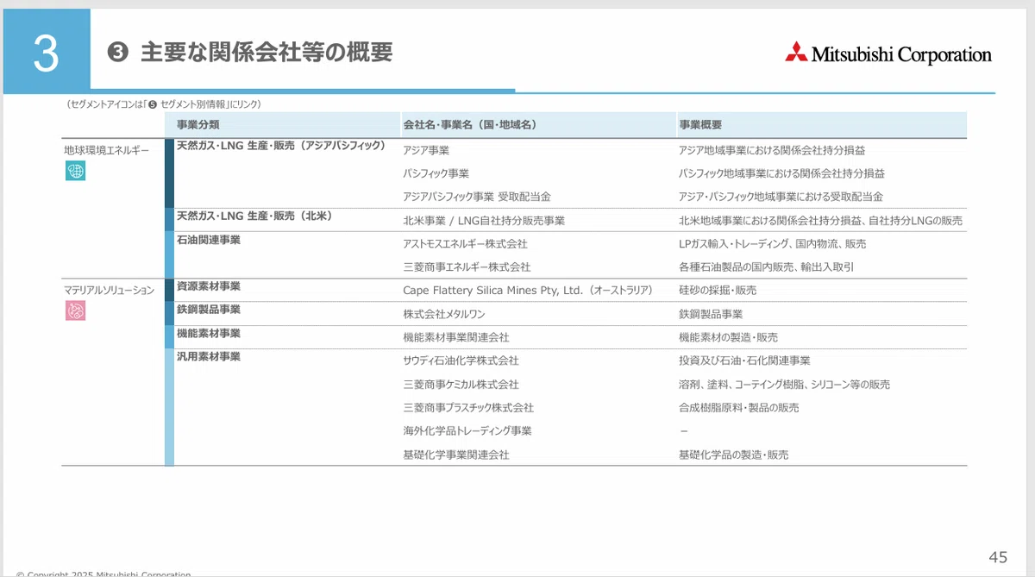Click the 汎用素材事業 category

coord(209,356)
